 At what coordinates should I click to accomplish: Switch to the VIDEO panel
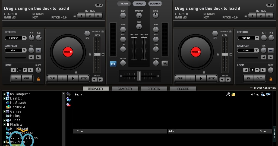click(139, 4)
